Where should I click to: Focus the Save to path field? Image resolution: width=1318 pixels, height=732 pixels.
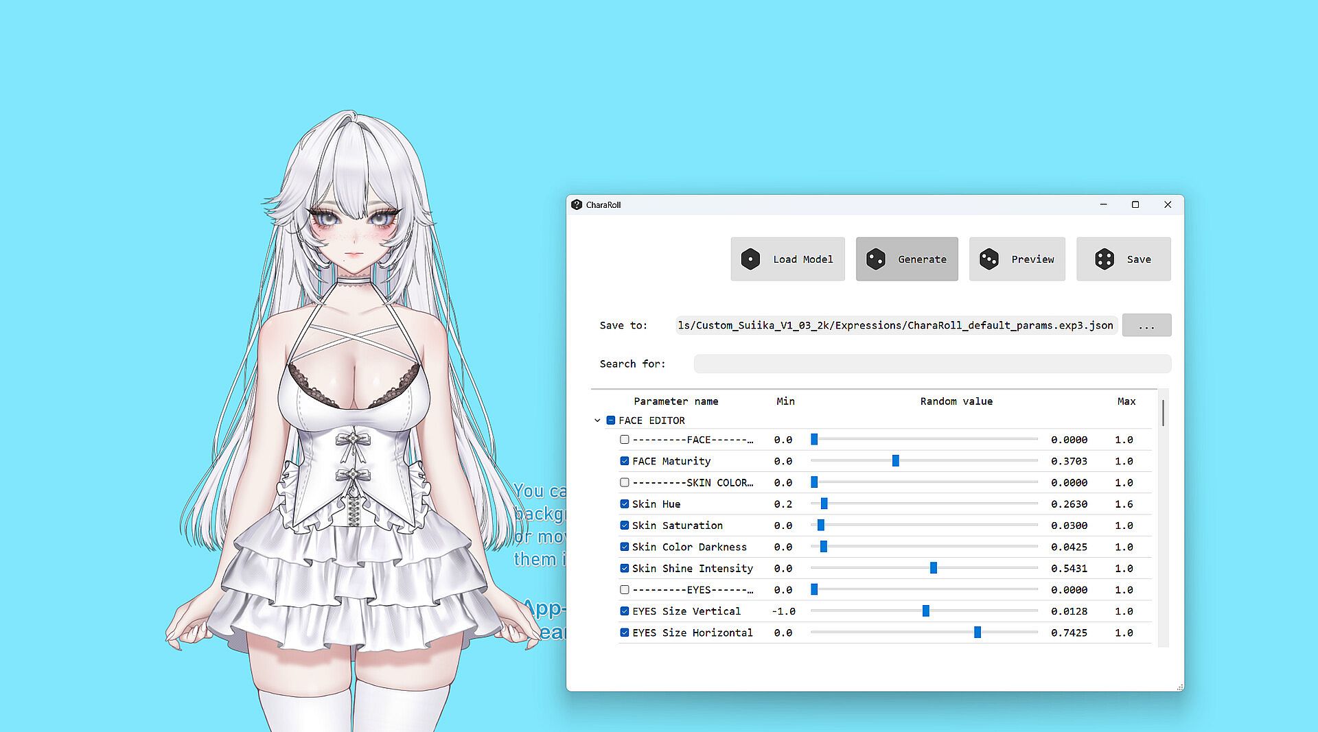click(x=896, y=325)
